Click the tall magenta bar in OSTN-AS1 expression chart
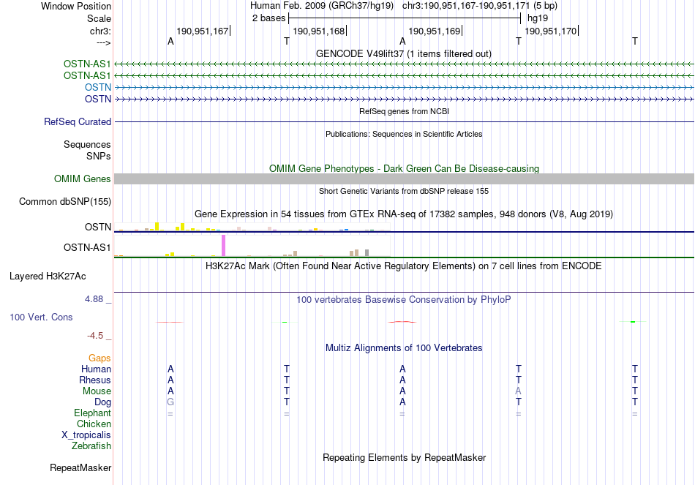695x485 pixels. tap(223, 245)
